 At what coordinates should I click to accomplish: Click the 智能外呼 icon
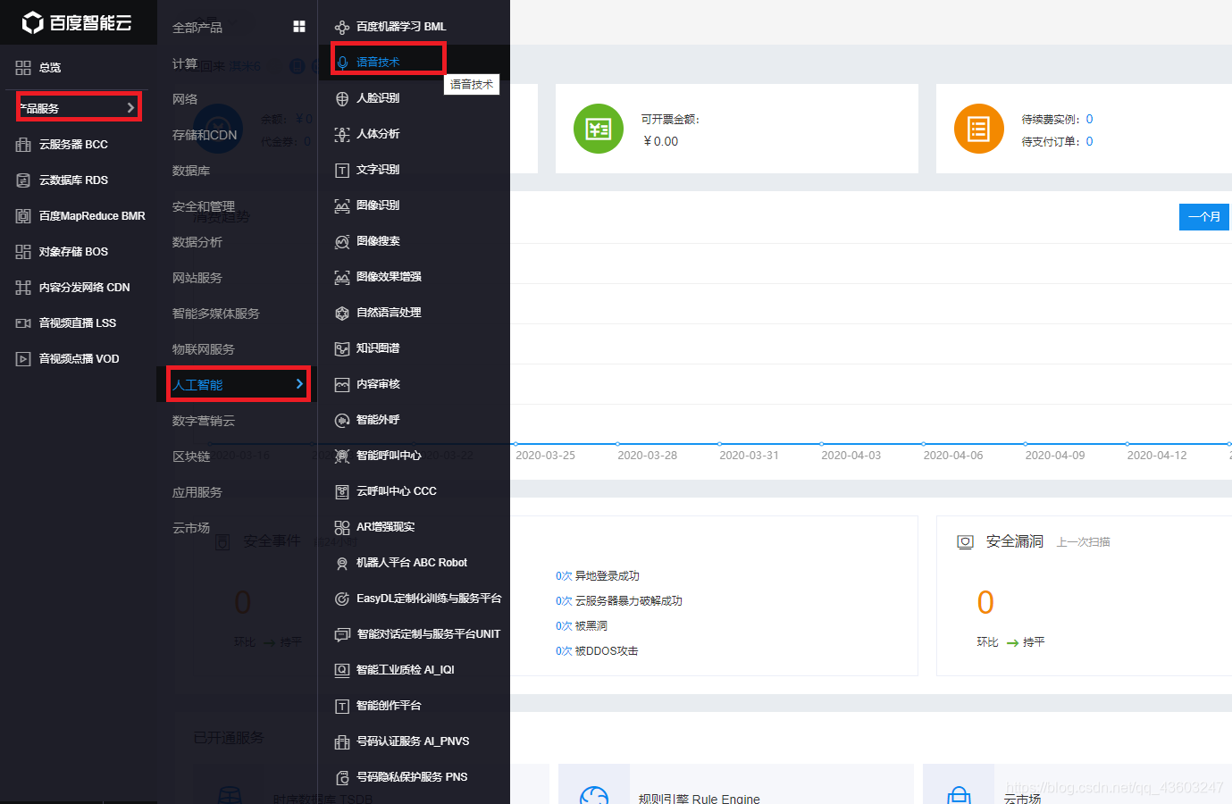[x=342, y=421]
